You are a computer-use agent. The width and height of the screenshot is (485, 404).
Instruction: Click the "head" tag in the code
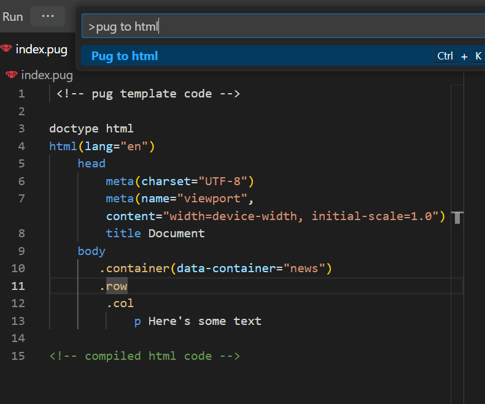coord(91,164)
